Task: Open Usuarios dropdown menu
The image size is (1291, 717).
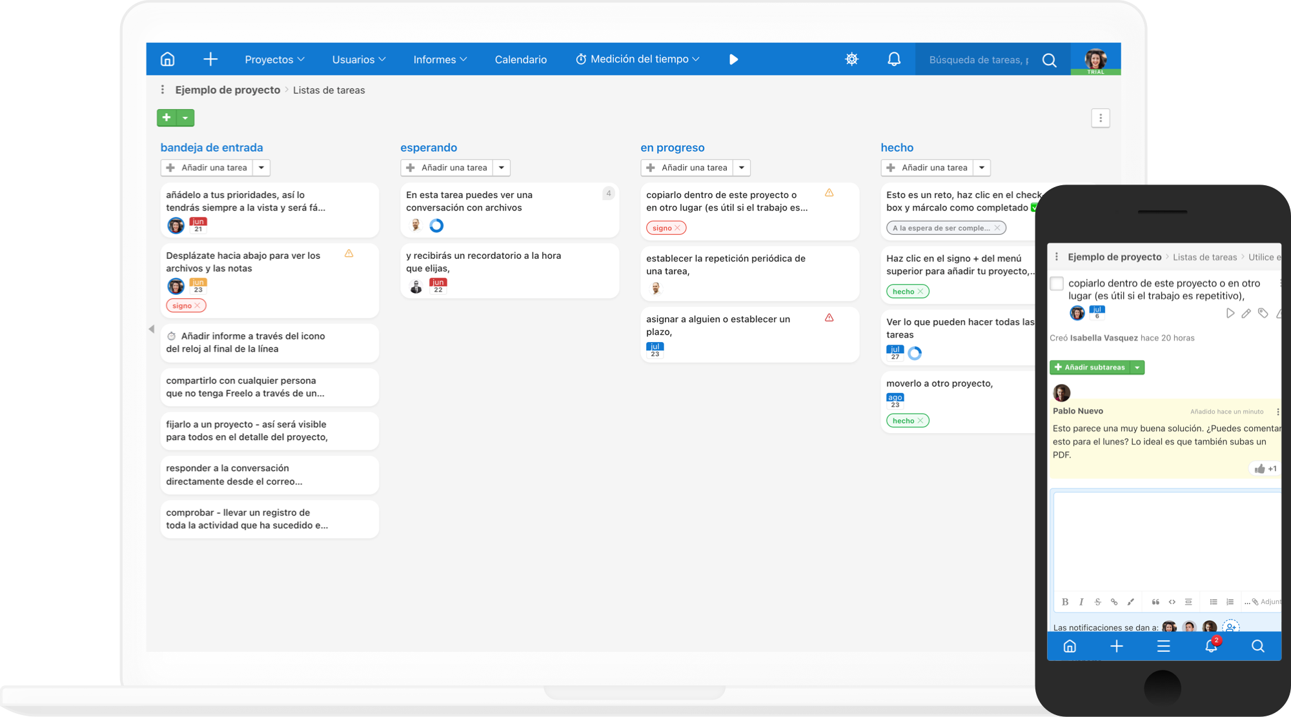Action: pos(359,59)
